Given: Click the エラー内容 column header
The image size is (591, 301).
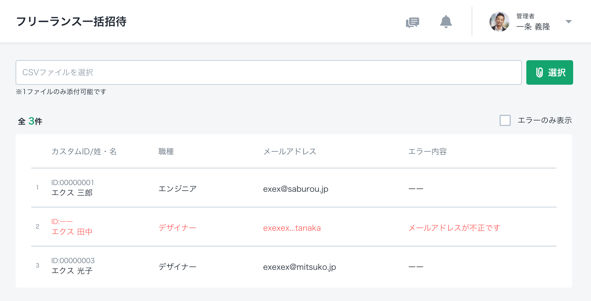Looking at the screenshot, I should point(427,152).
